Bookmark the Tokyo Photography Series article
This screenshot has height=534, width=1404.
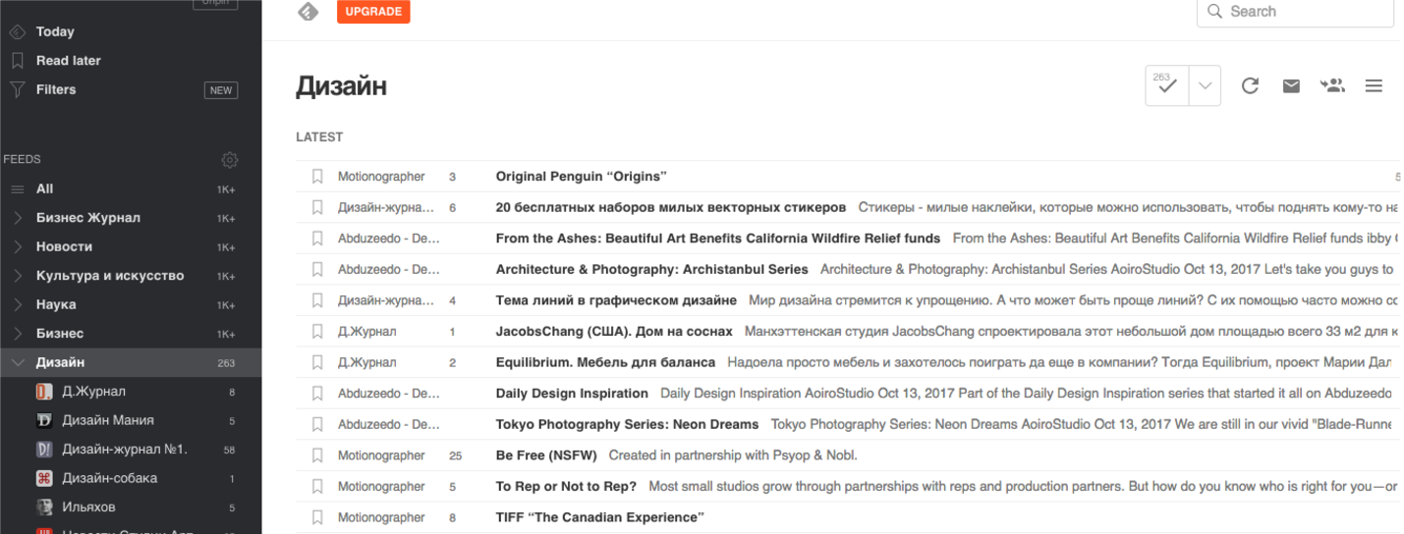point(317,424)
